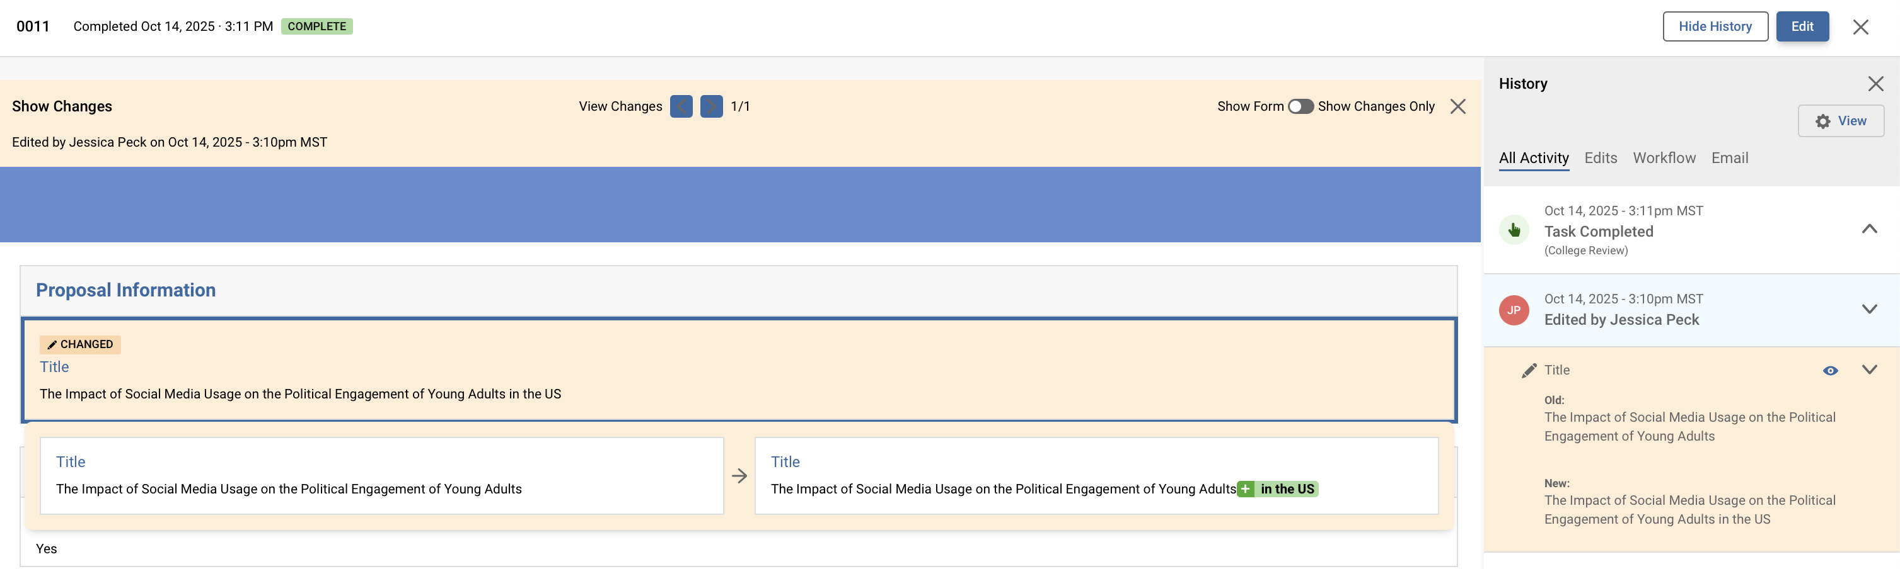Open the Email tab

pos(1729,158)
